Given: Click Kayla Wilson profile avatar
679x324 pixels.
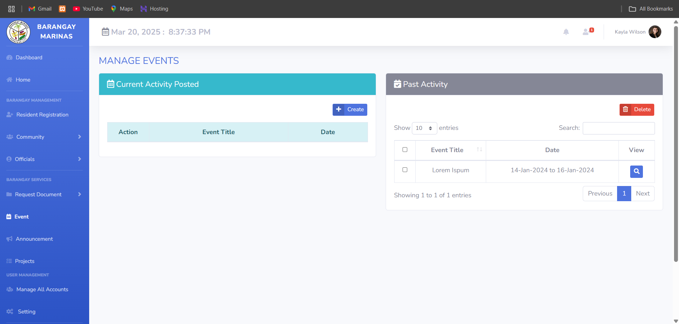Looking at the screenshot, I should [655, 32].
